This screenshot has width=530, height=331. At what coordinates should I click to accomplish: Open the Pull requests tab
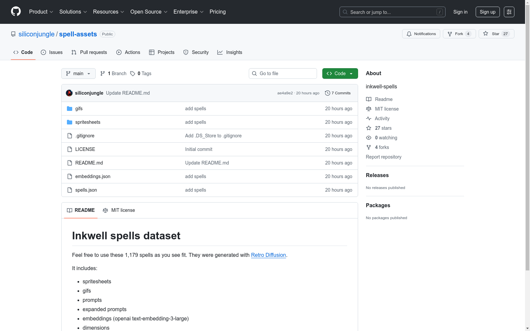89,52
